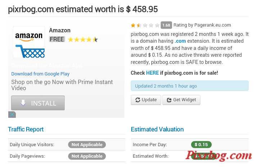Click the $ 0.15 income badge

click(201, 145)
